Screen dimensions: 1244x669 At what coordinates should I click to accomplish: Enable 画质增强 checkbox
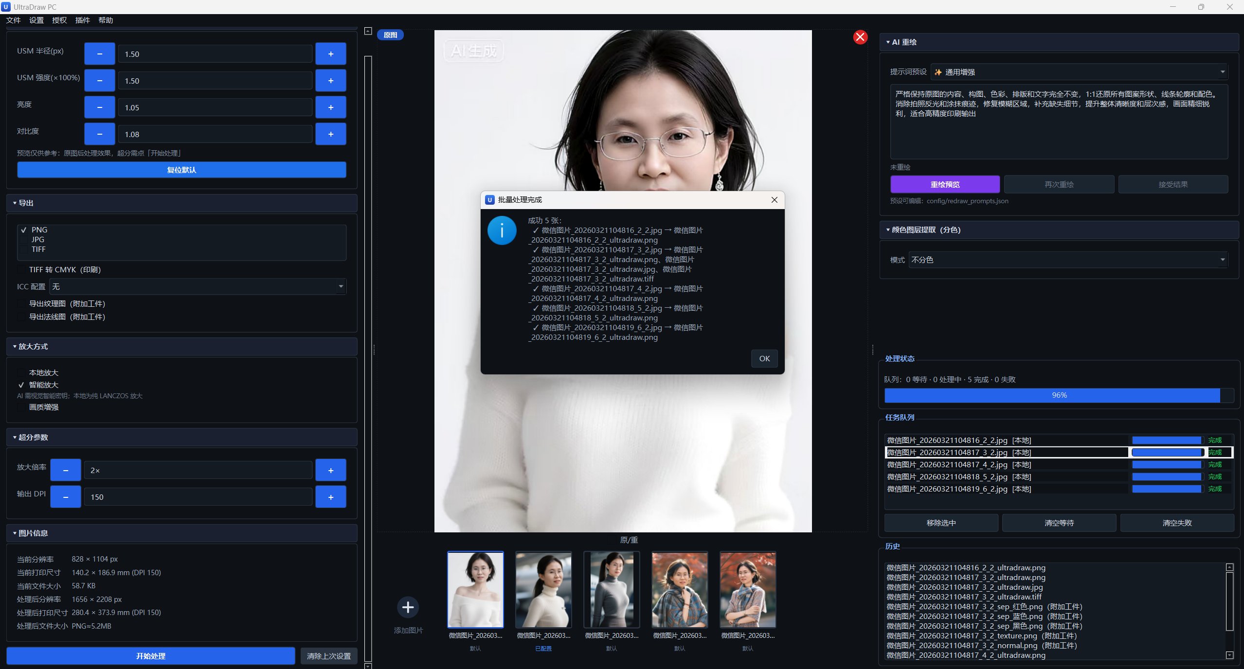click(21, 407)
